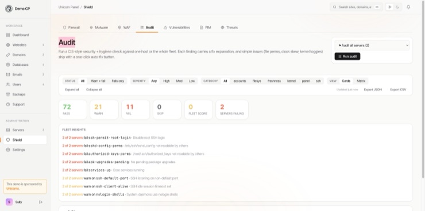Screen dimensions: 425x211
Task: Click the Unicorn Panel breadcrumb
Action: click(x=68, y=7)
